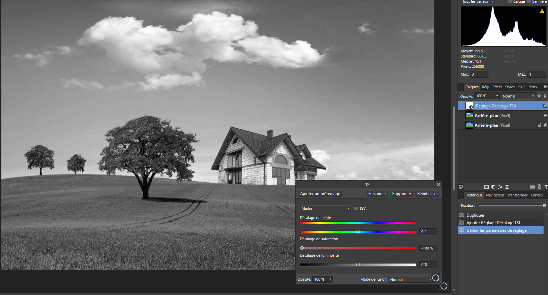Click the saturation value field -100 %
The image size is (548, 295).
tap(429, 248)
